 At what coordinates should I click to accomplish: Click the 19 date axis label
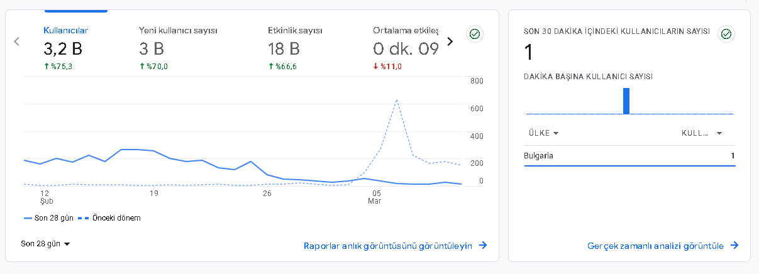coord(153,194)
